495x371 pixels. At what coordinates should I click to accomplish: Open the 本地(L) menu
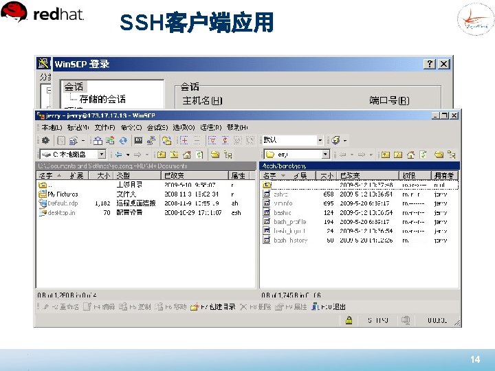click(52, 128)
